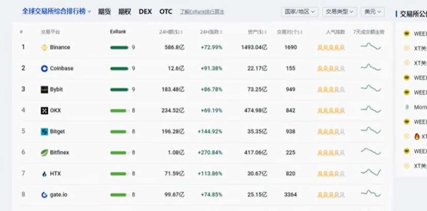
Task: Open the Bitfinex leaf logo icon
Action: (44, 153)
